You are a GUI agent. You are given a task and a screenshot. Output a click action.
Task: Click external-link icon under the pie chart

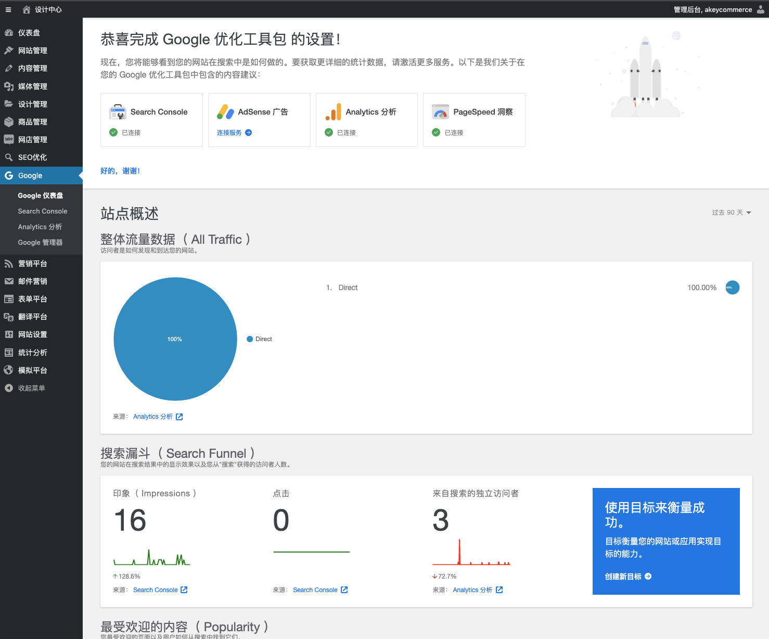pyautogui.click(x=180, y=417)
